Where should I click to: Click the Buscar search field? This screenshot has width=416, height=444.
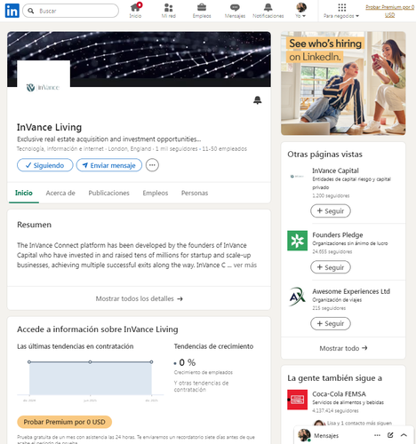70,11
